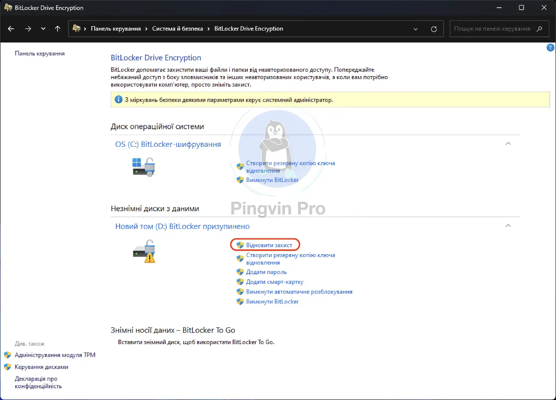
Task: Expand the address bar history dropdown
Action: click(416, 29)
